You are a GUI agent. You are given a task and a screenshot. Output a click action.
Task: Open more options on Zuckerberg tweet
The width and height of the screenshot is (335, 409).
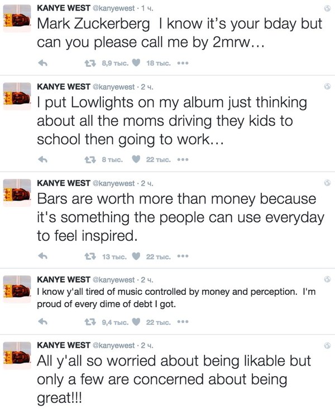[182, 64]
